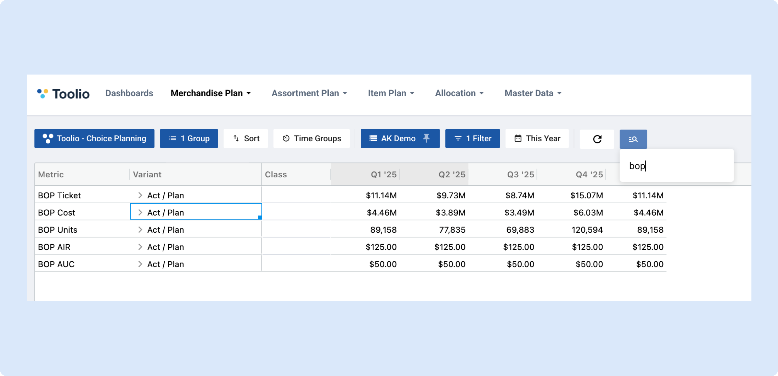Open Item Plan menu

(x=391, y=93)
